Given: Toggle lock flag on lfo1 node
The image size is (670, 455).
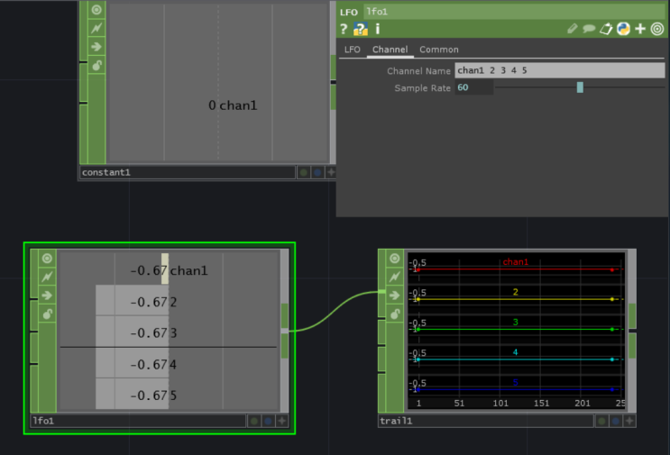Looking at the screenshot, I should [47, 314].
